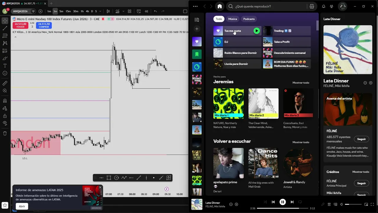Select the ruler measure tool
The height and width of the screenshot is (213, 378).
(5, 83)
